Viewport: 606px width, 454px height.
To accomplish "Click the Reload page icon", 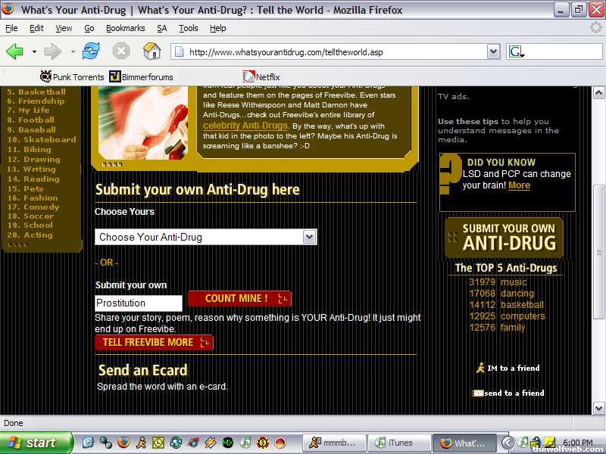I will point(91,51).
